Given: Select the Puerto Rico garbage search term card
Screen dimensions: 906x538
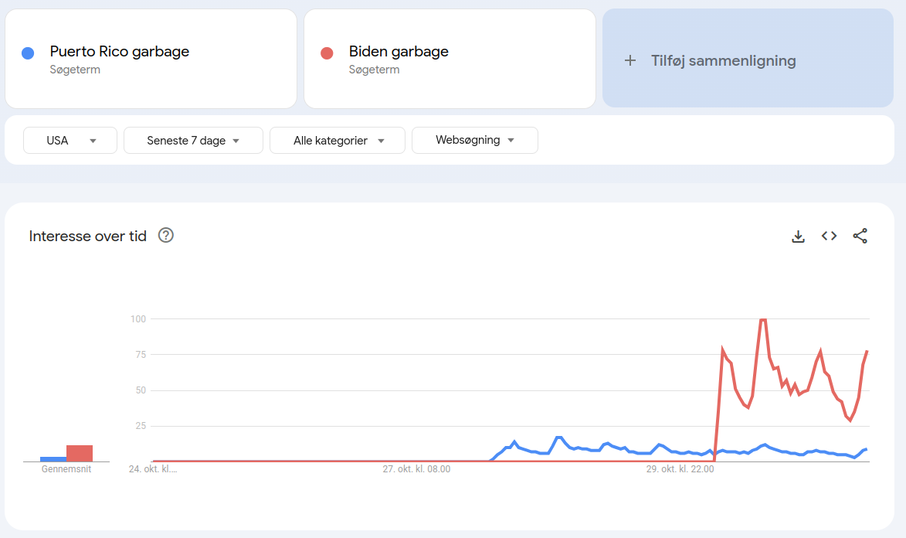Looking at the screenshot, I should point(151,59).
